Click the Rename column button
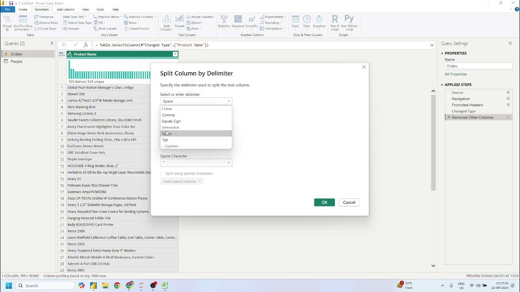 (x=71, y=29)
